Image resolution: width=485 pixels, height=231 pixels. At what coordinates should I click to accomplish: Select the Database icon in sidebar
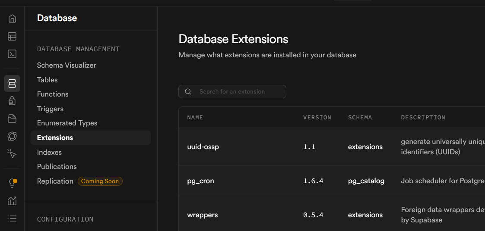coord(12,83)
